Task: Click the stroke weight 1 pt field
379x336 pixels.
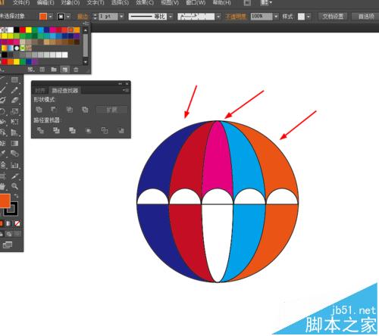Action: [108, 17]
